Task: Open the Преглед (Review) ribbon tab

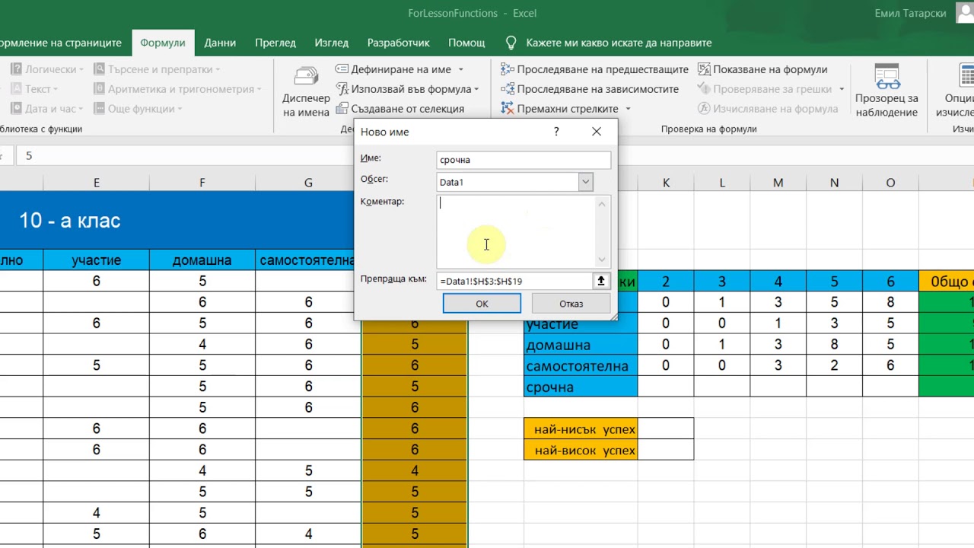Action: pos(275,43)
